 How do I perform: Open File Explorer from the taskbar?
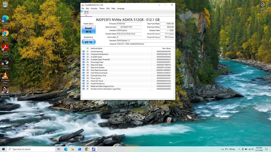[73, 149]
